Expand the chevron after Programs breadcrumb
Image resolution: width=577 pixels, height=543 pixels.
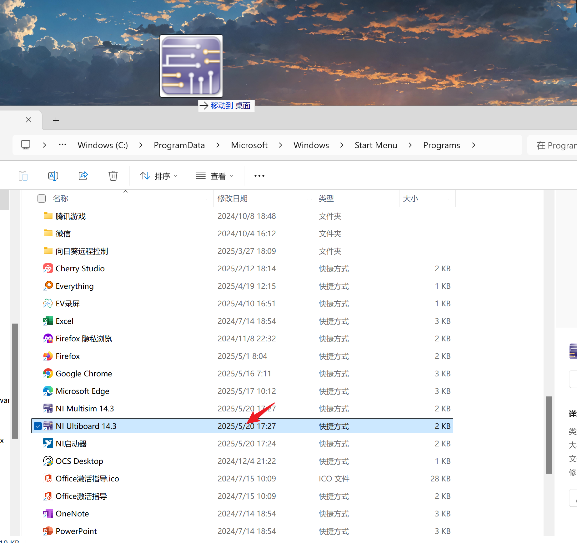pyautogui.click(x=474, y=145)
